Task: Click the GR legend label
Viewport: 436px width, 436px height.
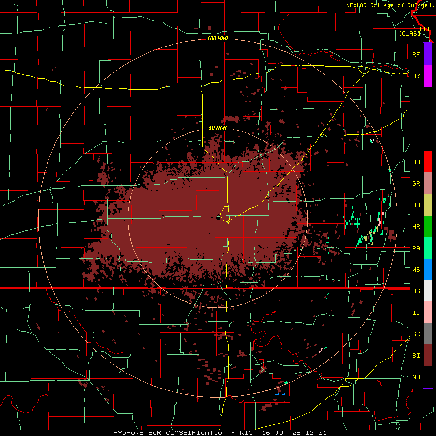Action: point(416,184)
